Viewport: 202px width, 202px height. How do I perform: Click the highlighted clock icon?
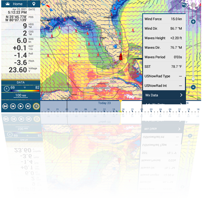coord(36,106)
